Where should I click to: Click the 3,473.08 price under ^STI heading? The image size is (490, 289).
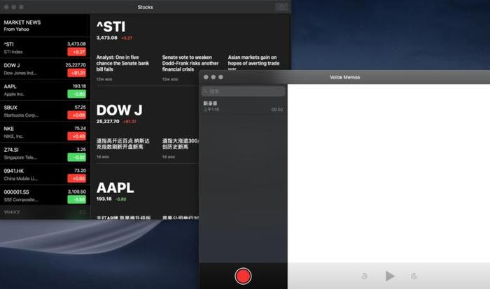point(107,38)
